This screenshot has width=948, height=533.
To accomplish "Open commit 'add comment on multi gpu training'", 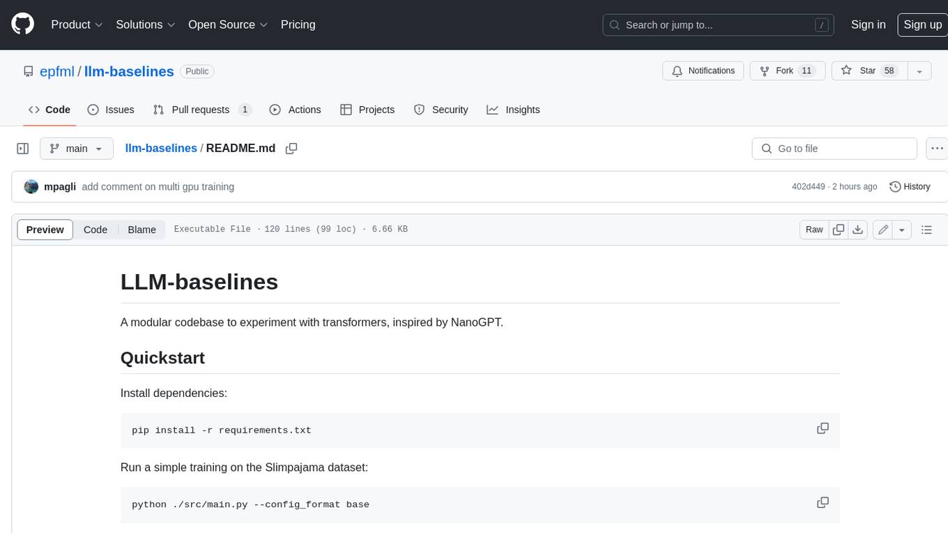I will 158,187.
